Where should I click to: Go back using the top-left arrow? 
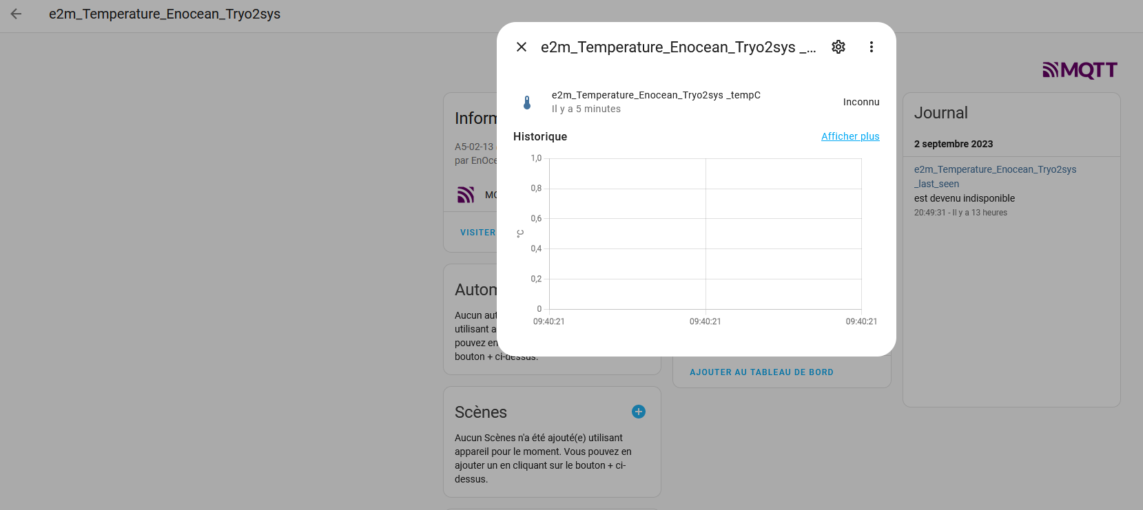pyautogui.click(x=16, y=14)
